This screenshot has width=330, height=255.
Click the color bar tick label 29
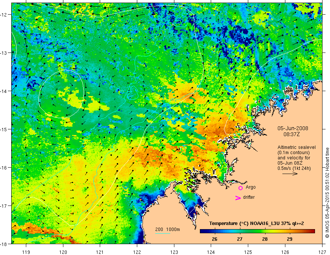(x=290, y=239)
